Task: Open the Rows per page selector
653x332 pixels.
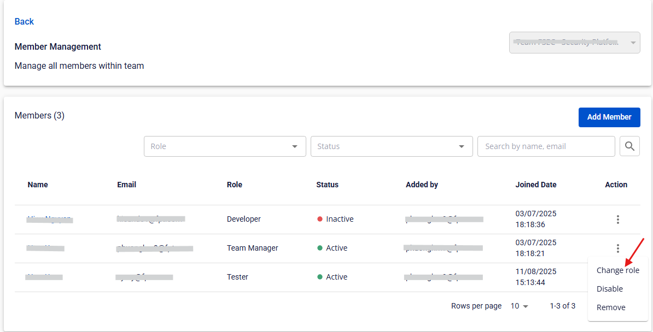Action: tap(519, 306)
